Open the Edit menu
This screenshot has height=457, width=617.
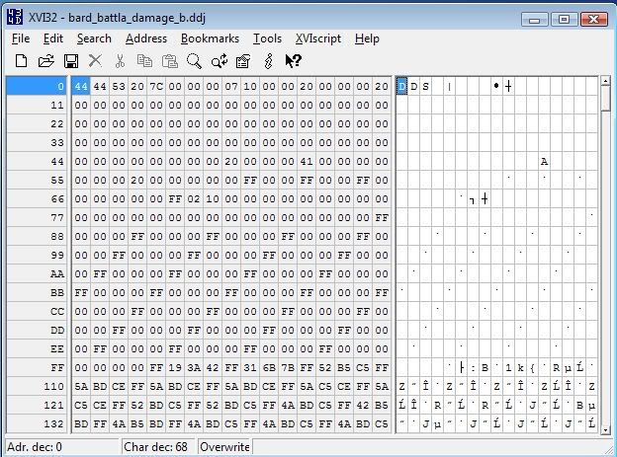coord(53,38)
